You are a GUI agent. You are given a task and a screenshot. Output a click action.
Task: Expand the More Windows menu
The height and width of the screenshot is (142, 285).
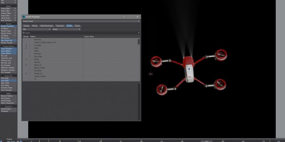pos(8,20)
